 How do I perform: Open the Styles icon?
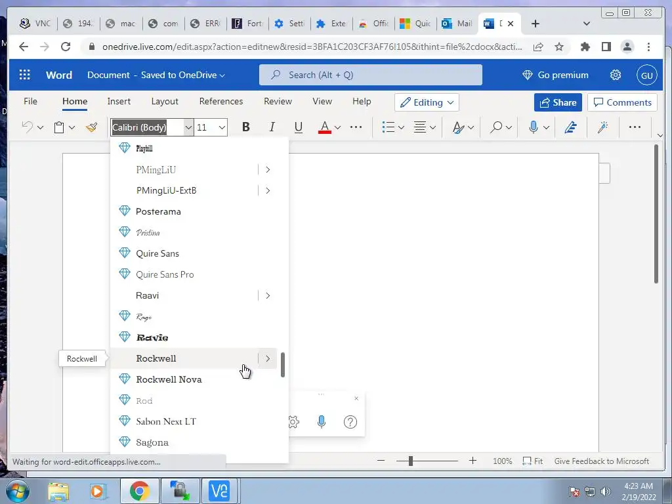click(x=458, y=127)
